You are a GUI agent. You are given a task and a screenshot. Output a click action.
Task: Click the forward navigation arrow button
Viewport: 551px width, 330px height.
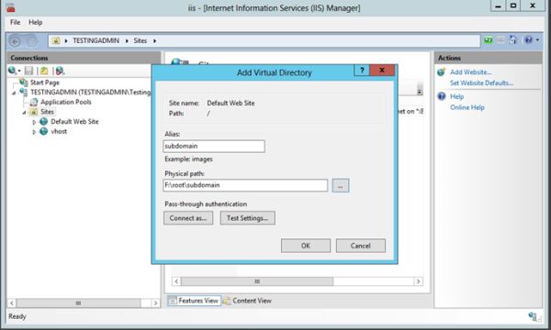(31, 41)
